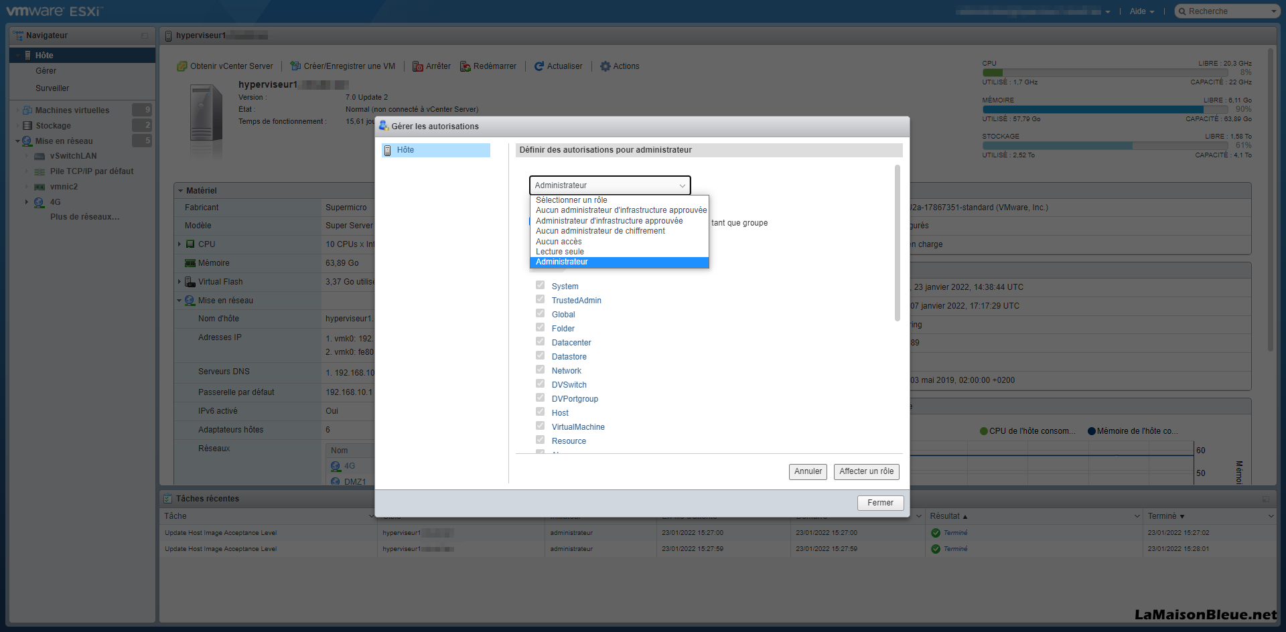The image size is (1286, 632).
Task: Click the Mise en réseau globe icon in navigator
Action: (x=27, y=141)
